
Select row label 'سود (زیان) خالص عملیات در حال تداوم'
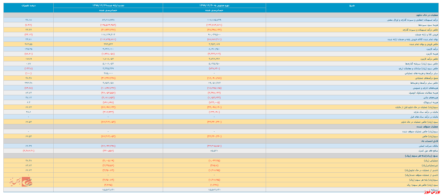point(420,122)
